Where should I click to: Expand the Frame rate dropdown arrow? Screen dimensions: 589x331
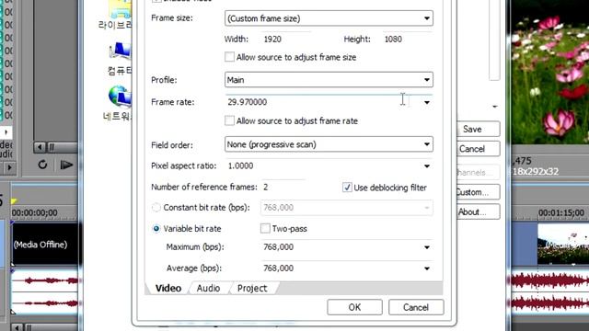coord(427,102)
